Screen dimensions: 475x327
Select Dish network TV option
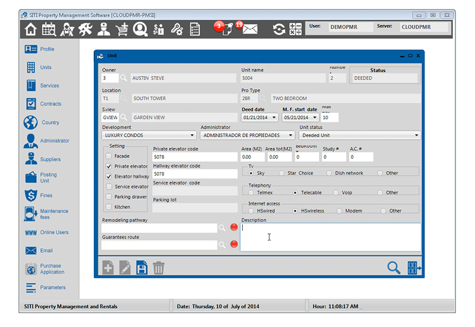pos(330,173)
